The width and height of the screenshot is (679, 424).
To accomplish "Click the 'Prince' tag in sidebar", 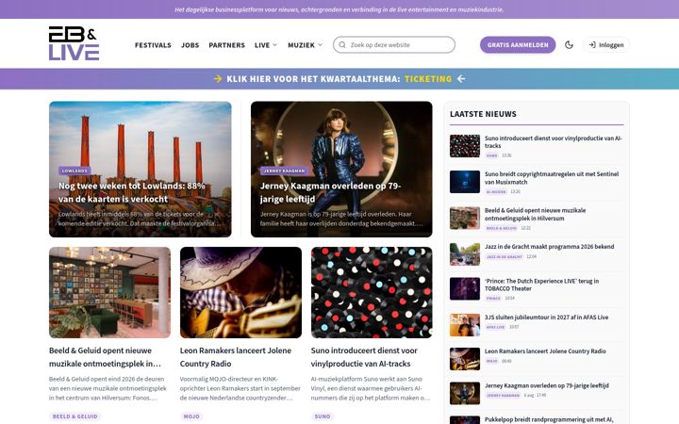I will 493,298.
